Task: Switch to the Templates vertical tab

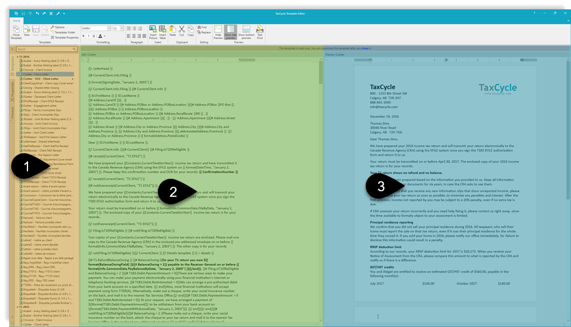Action: [12, 65]
